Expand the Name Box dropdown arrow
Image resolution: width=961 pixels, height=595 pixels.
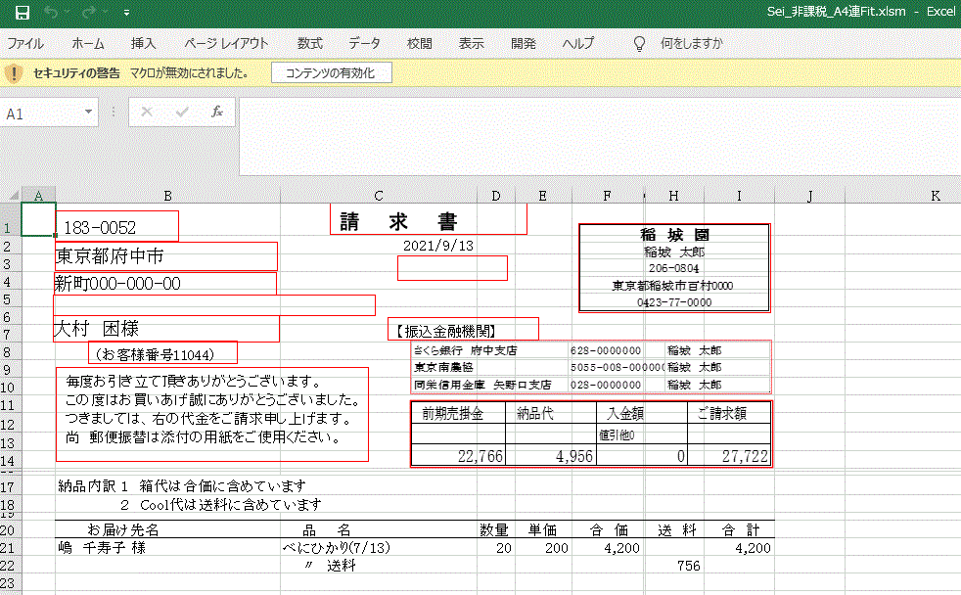(x=89, y=113)
